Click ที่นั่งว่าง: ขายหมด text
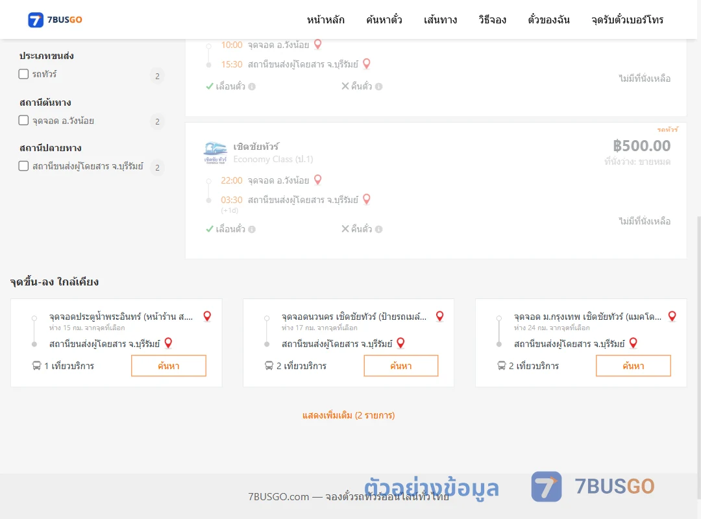 click(637, 162)
